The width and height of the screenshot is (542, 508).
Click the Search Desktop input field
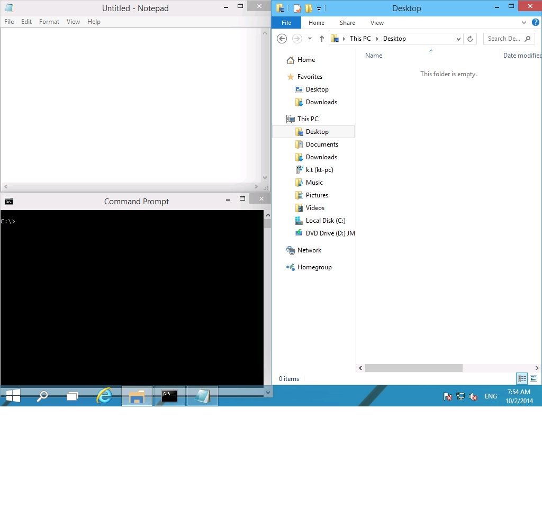tap(509, 39)
